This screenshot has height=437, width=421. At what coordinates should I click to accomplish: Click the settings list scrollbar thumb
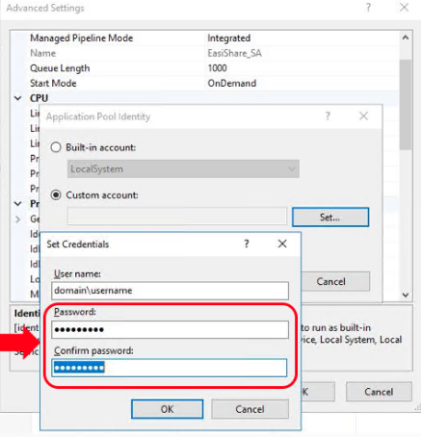point(406,105)
